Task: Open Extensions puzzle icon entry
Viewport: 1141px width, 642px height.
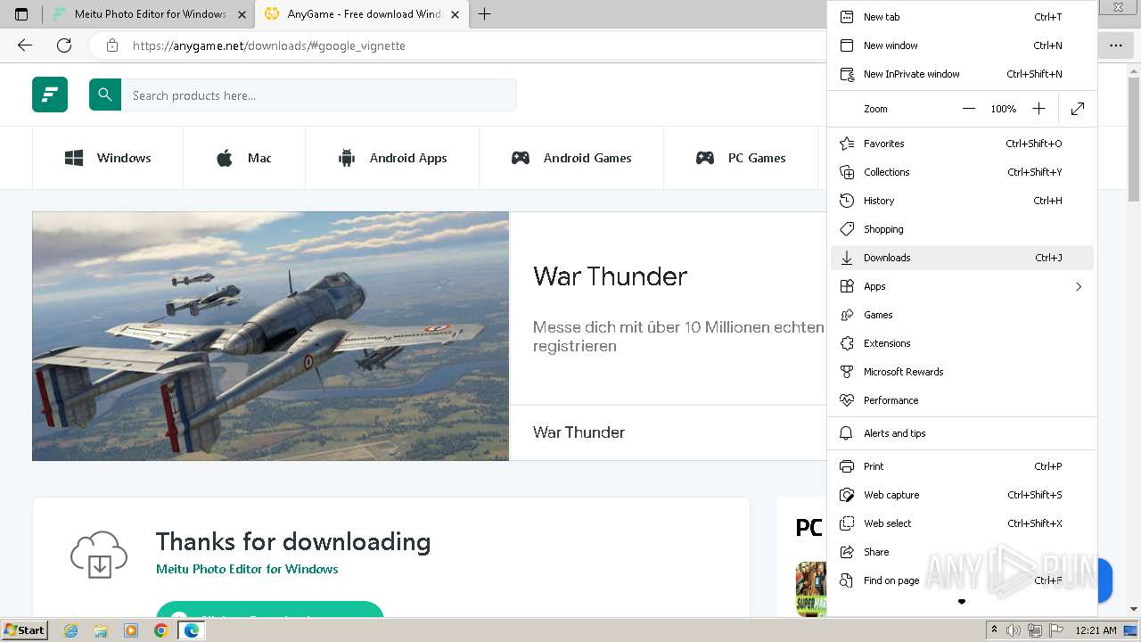Action: 847,343
